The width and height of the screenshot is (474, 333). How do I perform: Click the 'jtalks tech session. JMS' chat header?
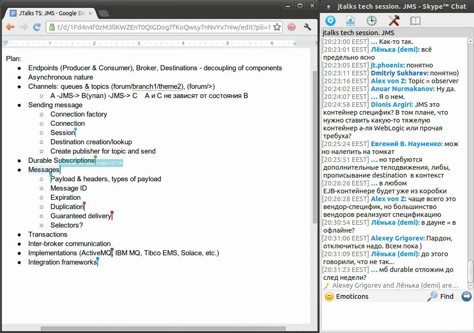[x=358, y=33]
